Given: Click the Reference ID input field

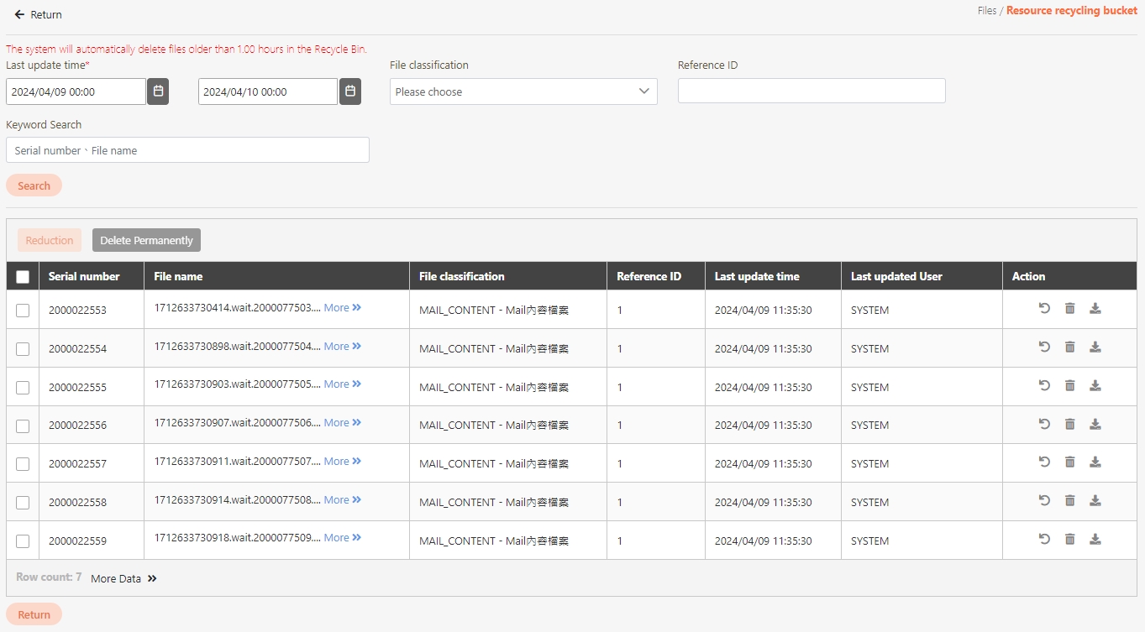Looking at the screenshot, I should pos(811,91).
